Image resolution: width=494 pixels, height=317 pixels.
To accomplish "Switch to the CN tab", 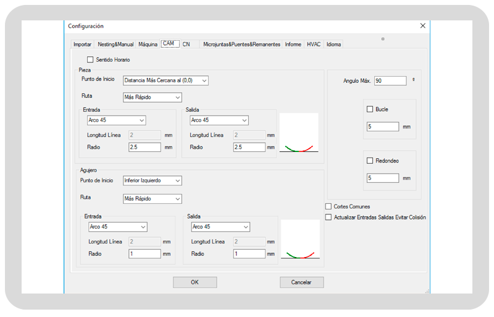I will tap(186, 44).
